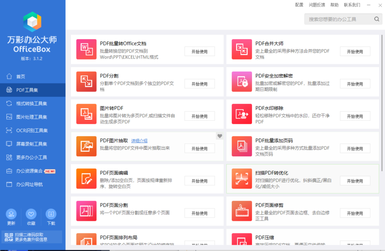The image size is (385, 251).
Task: Click the PDF安全加密解密 lock icon
Action: pyautogui.click(x=242, y=82)
